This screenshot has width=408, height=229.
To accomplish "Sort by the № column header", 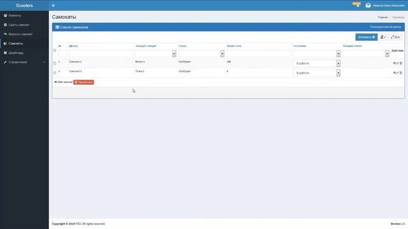I will point(59,46).
